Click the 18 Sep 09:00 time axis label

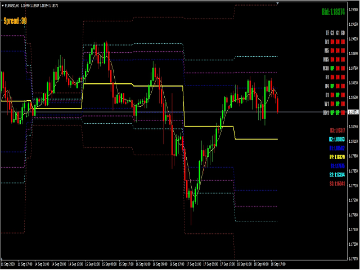pyautogui.click(x=261, y=264)
